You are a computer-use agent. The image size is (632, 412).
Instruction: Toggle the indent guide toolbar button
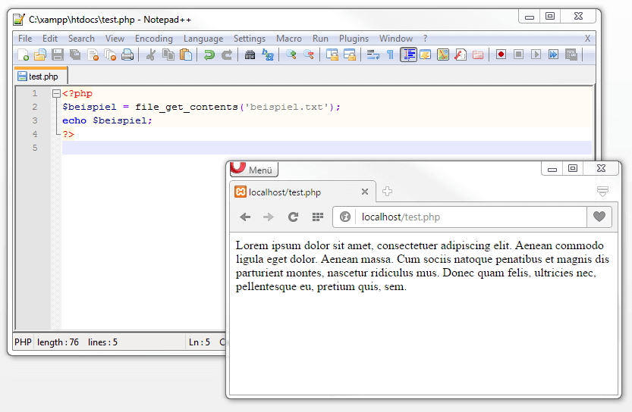409,55
